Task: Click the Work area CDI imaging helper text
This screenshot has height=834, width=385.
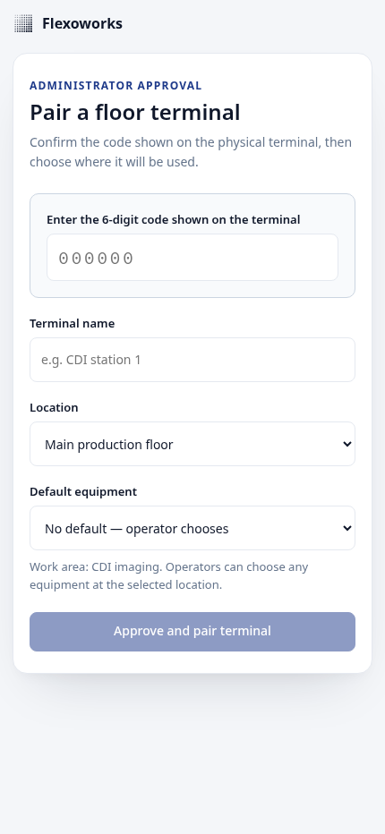Action: point(169,575)
